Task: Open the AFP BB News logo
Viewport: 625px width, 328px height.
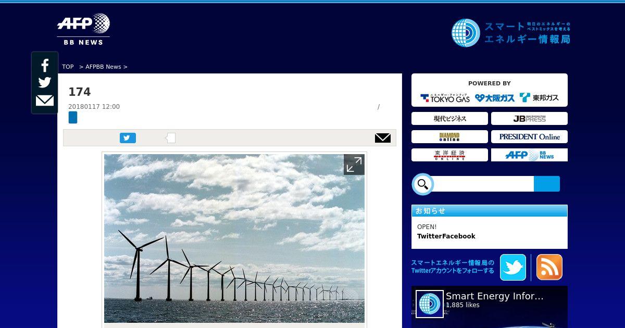Action: (83, 29)
